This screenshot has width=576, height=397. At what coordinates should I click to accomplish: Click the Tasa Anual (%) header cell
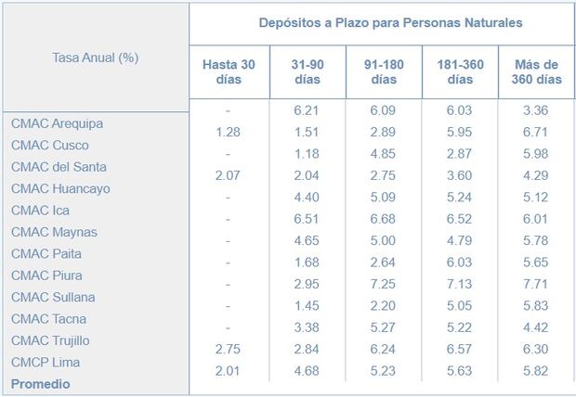[96, 58]
